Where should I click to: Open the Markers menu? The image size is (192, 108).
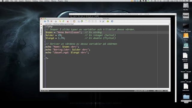pos(28,1)
